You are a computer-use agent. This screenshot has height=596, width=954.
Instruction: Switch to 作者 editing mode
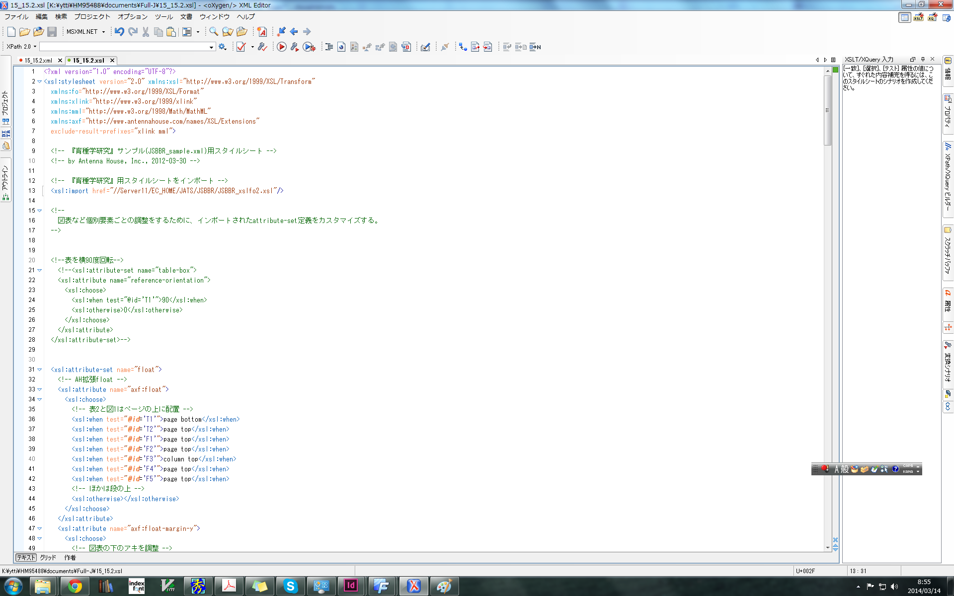(70, 557)
